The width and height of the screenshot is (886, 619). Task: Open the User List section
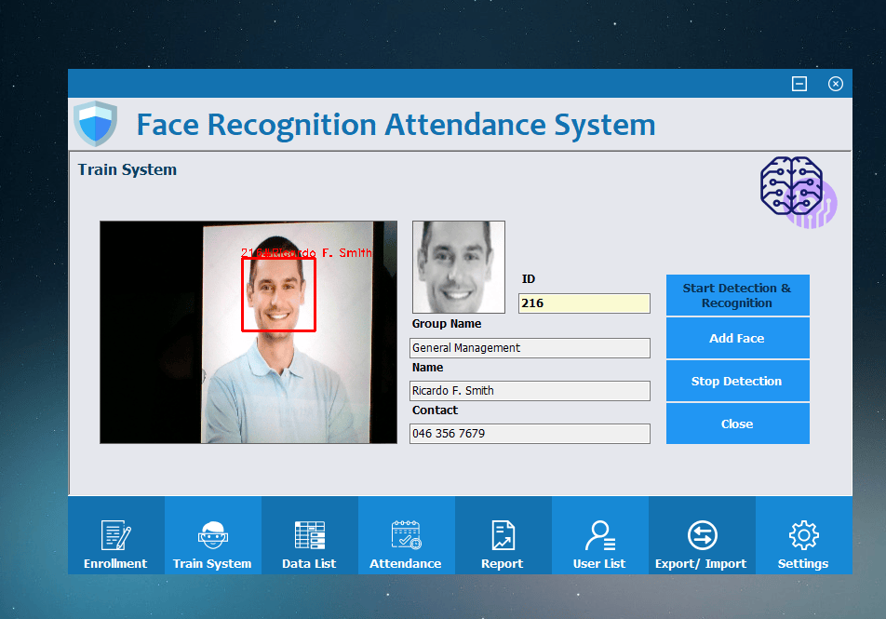click(599, 536)
